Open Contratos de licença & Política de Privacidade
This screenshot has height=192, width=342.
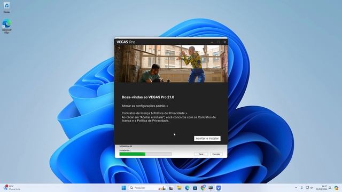click(154, 113)
